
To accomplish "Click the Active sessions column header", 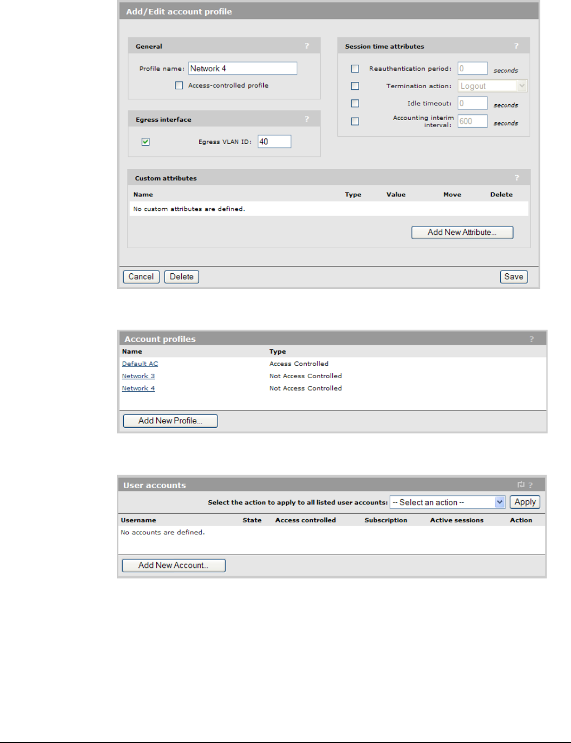I will pos(457,520).
